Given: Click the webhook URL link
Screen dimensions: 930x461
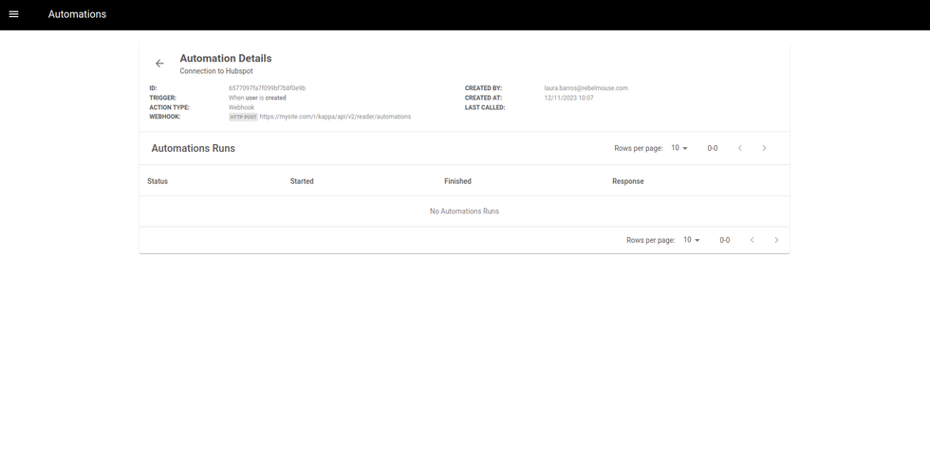Looking at the screenshot, I should 335,117.
